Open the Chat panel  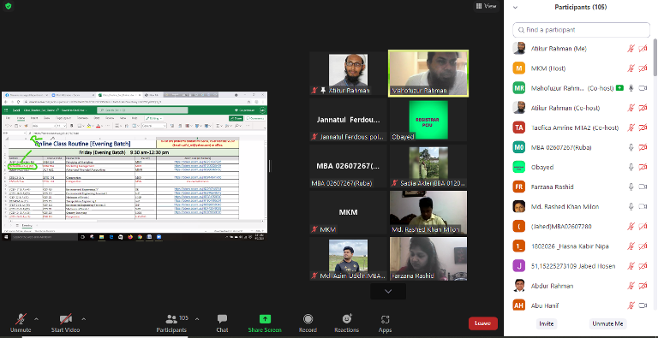222,319
